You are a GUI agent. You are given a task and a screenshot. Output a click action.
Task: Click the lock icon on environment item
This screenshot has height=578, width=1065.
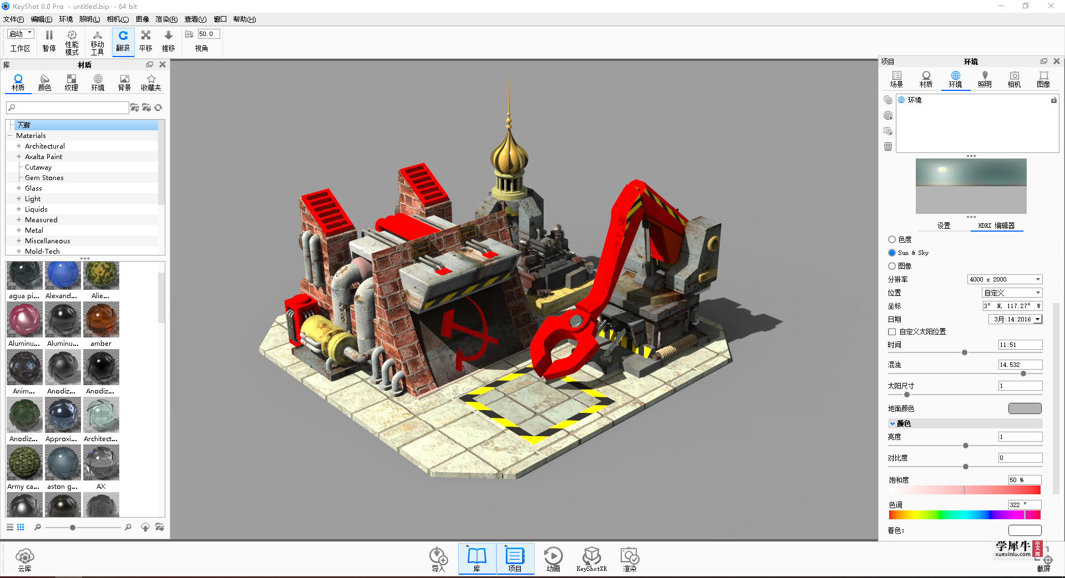point(1053,100)
